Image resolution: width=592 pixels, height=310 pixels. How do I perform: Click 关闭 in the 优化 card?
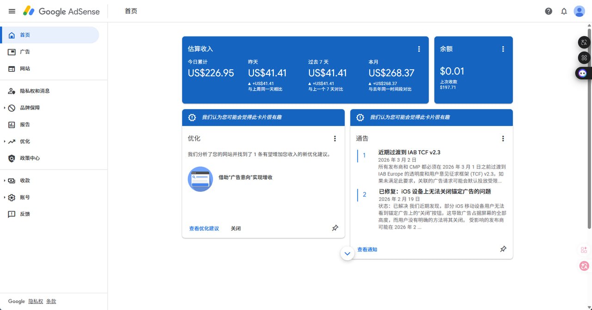click(x=236, y=229)
